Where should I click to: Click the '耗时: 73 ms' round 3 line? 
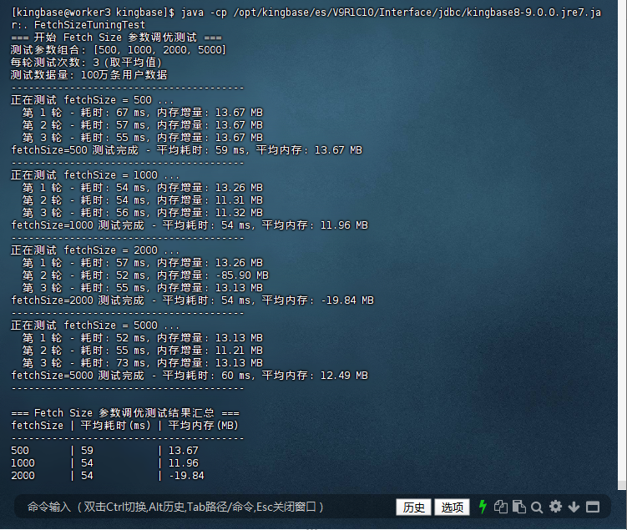(143, 363)
